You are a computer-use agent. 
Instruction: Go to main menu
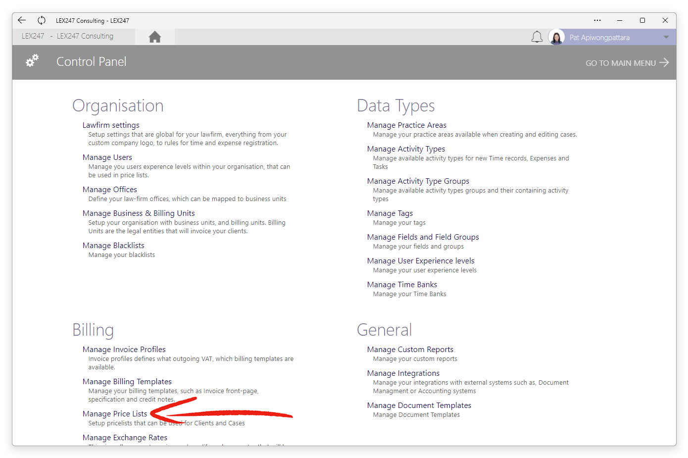(x=627, y=63)
